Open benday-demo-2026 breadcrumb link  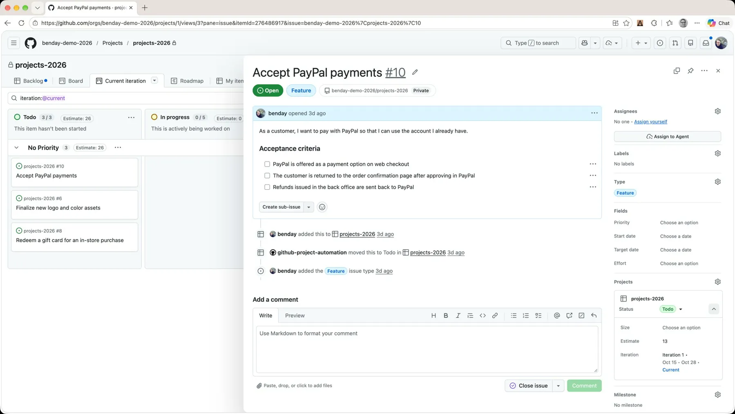(67, 43)
